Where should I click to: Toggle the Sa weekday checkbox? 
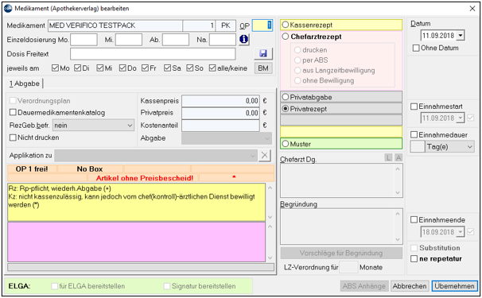click(x=167, y=68)
